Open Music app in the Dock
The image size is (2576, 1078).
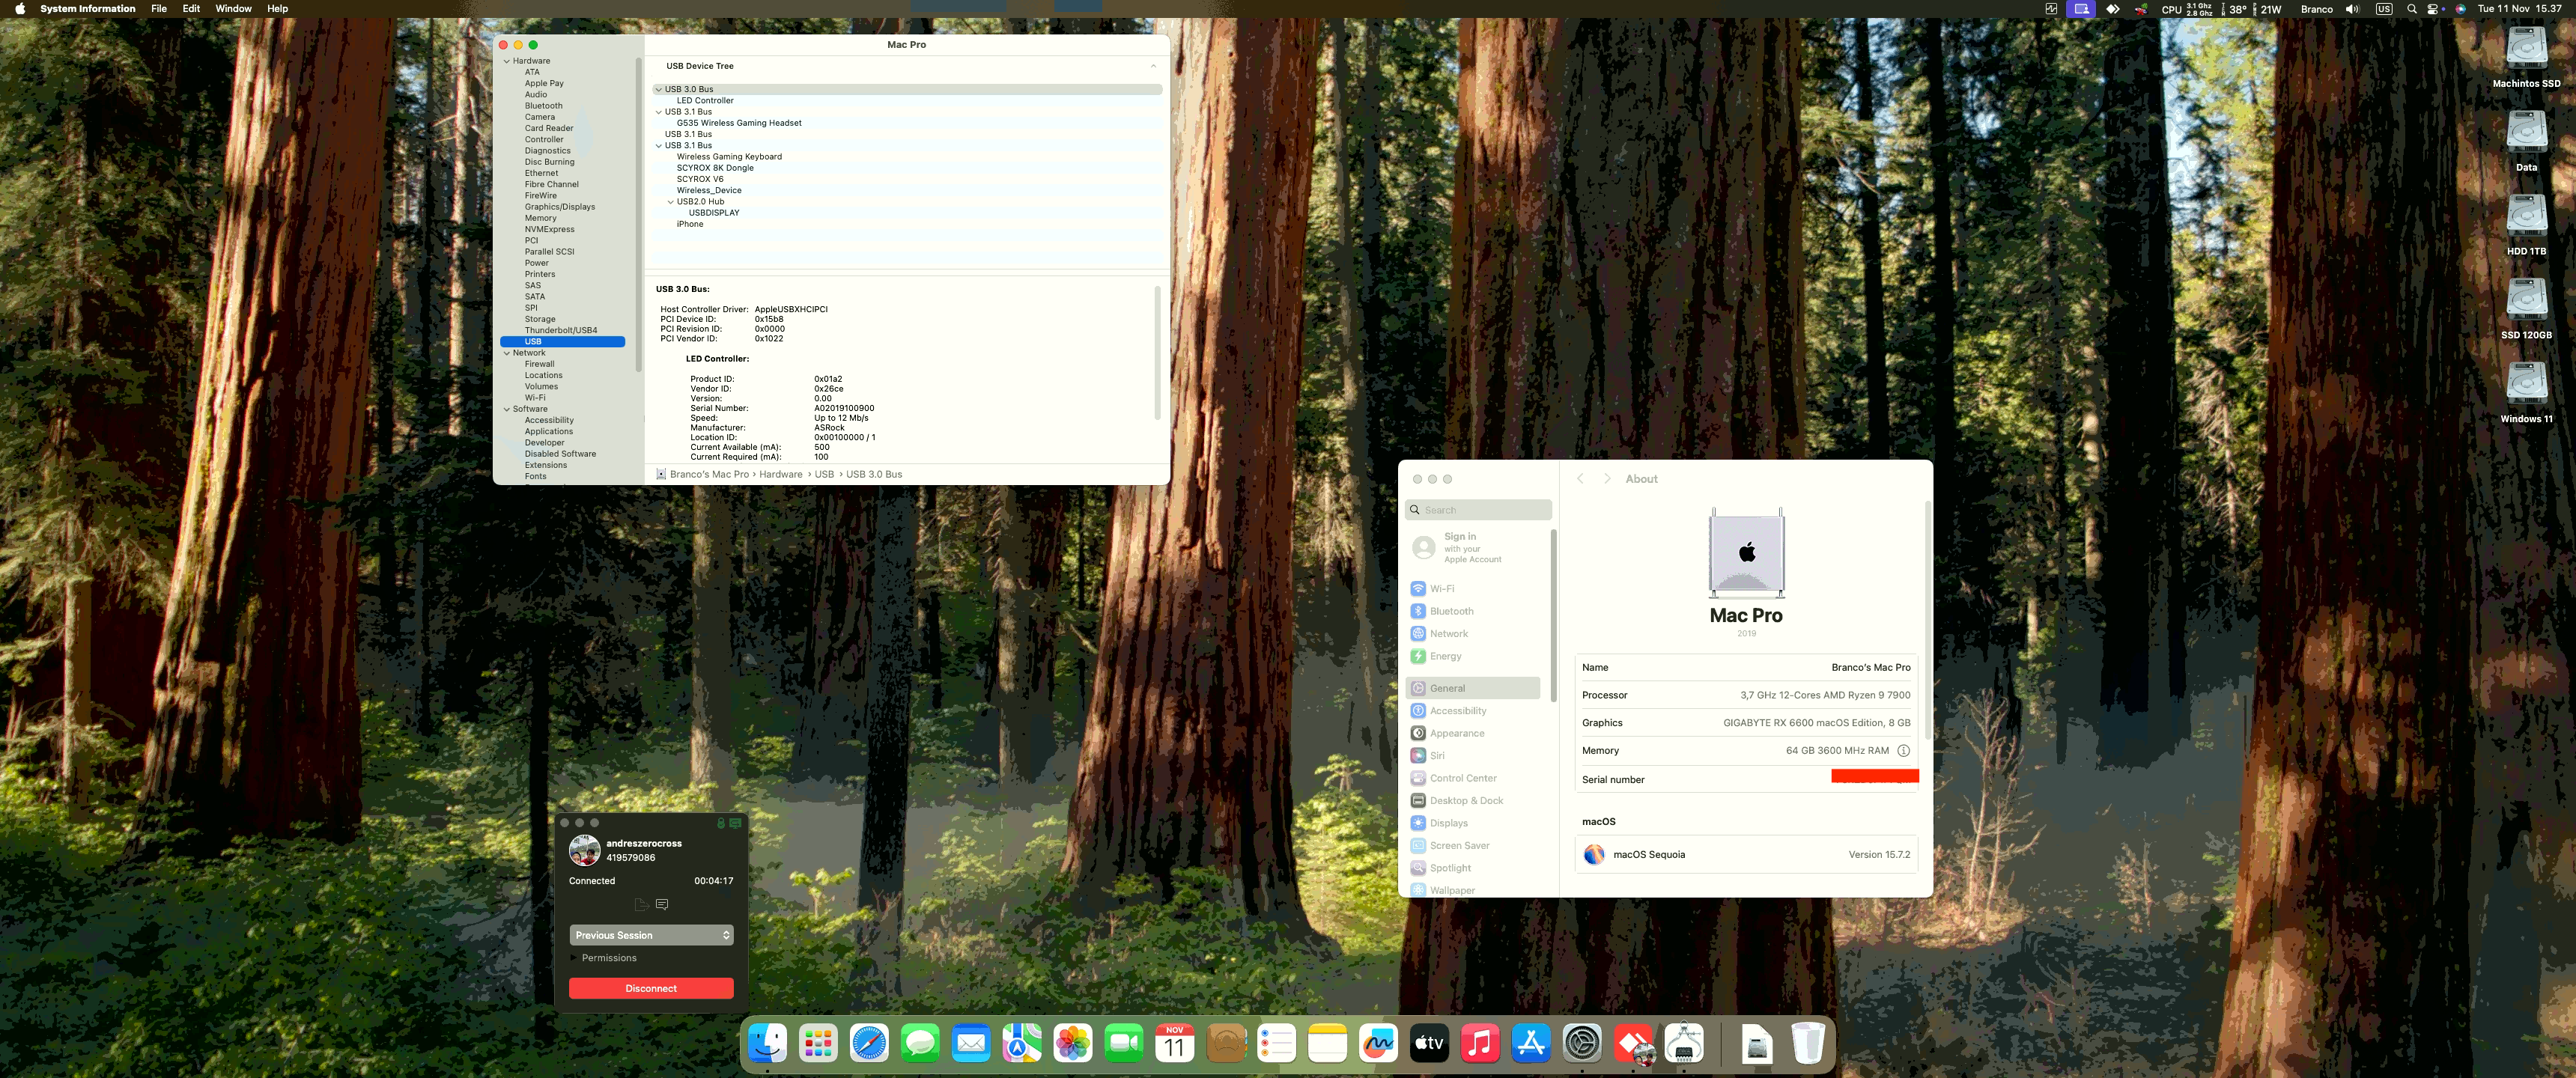pos(1481,1044)
